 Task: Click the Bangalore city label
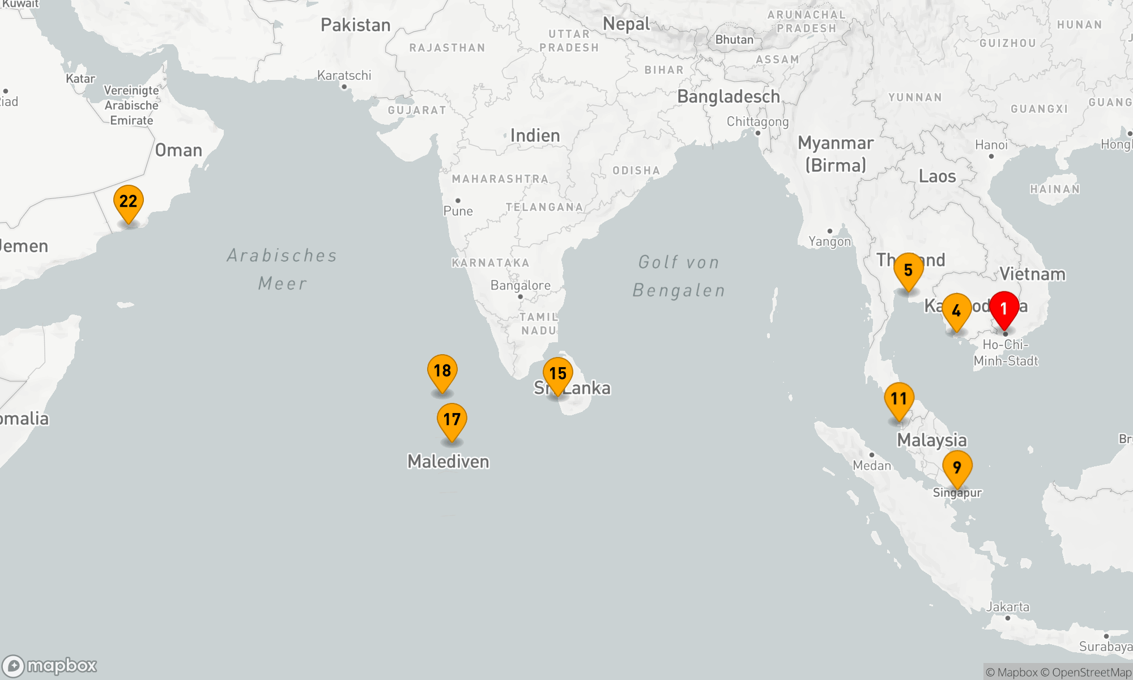pos(520,286)
